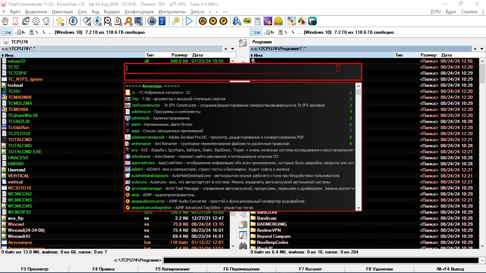Switch to the Programm tab
The width and height of the screenshot is (486, 273).
(262, 42)
